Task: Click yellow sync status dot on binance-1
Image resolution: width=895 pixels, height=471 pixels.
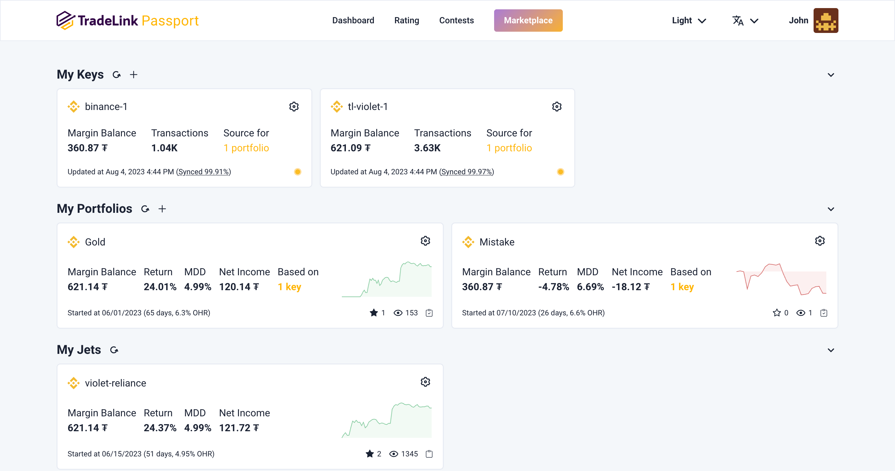Action: (x=298, y=172)
